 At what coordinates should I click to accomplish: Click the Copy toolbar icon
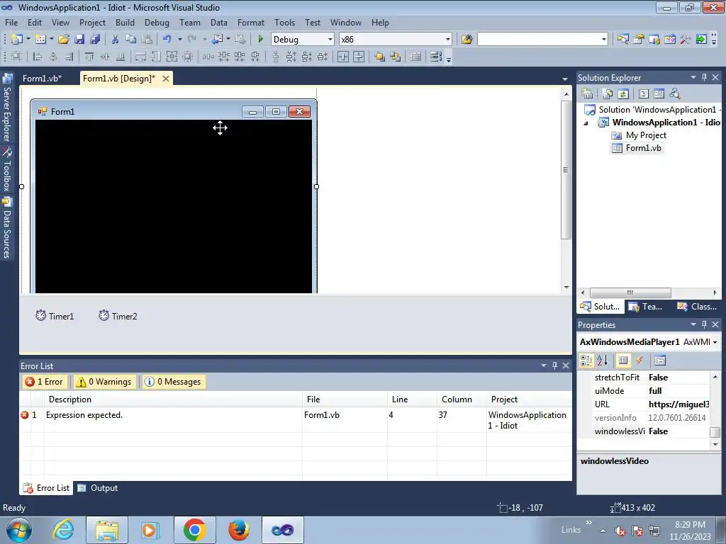click(131, 40)
